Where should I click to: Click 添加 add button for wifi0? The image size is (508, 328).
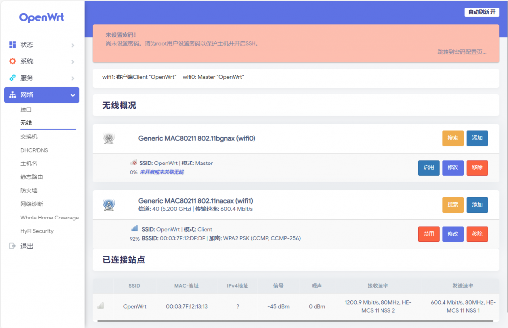pos(477,138)
